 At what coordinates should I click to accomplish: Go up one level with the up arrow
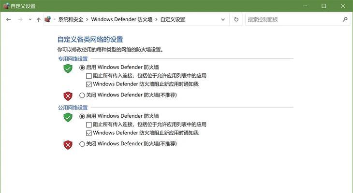pyautogui.click(x=39, y=20)
